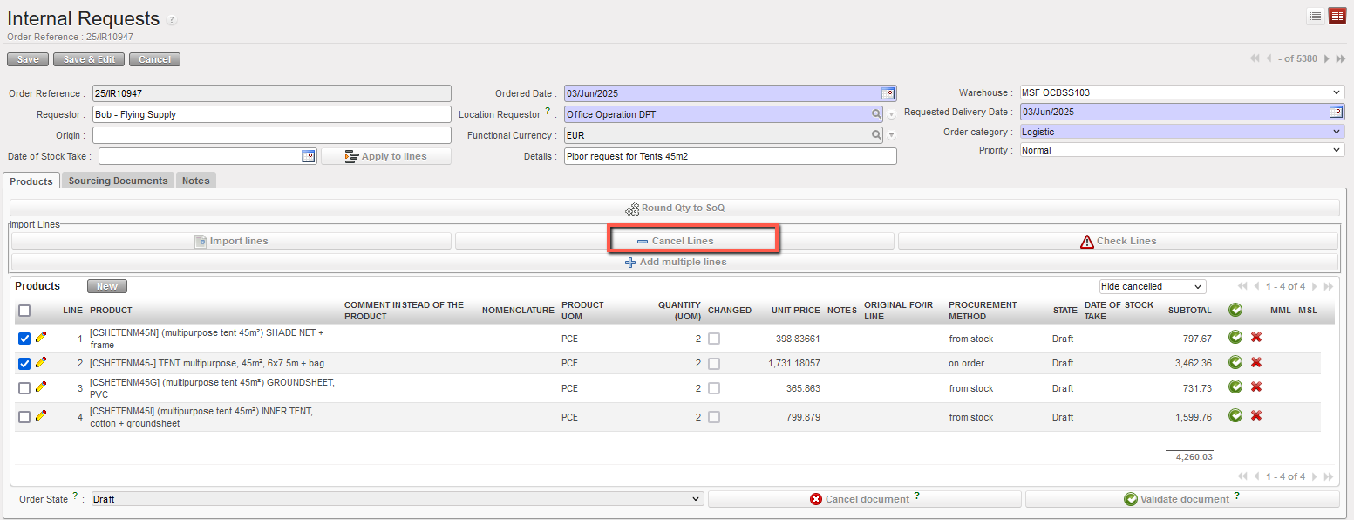Screen dimensions: 1354x520
Task: Open the Ordered Date calendar picker
Action: 888,93
